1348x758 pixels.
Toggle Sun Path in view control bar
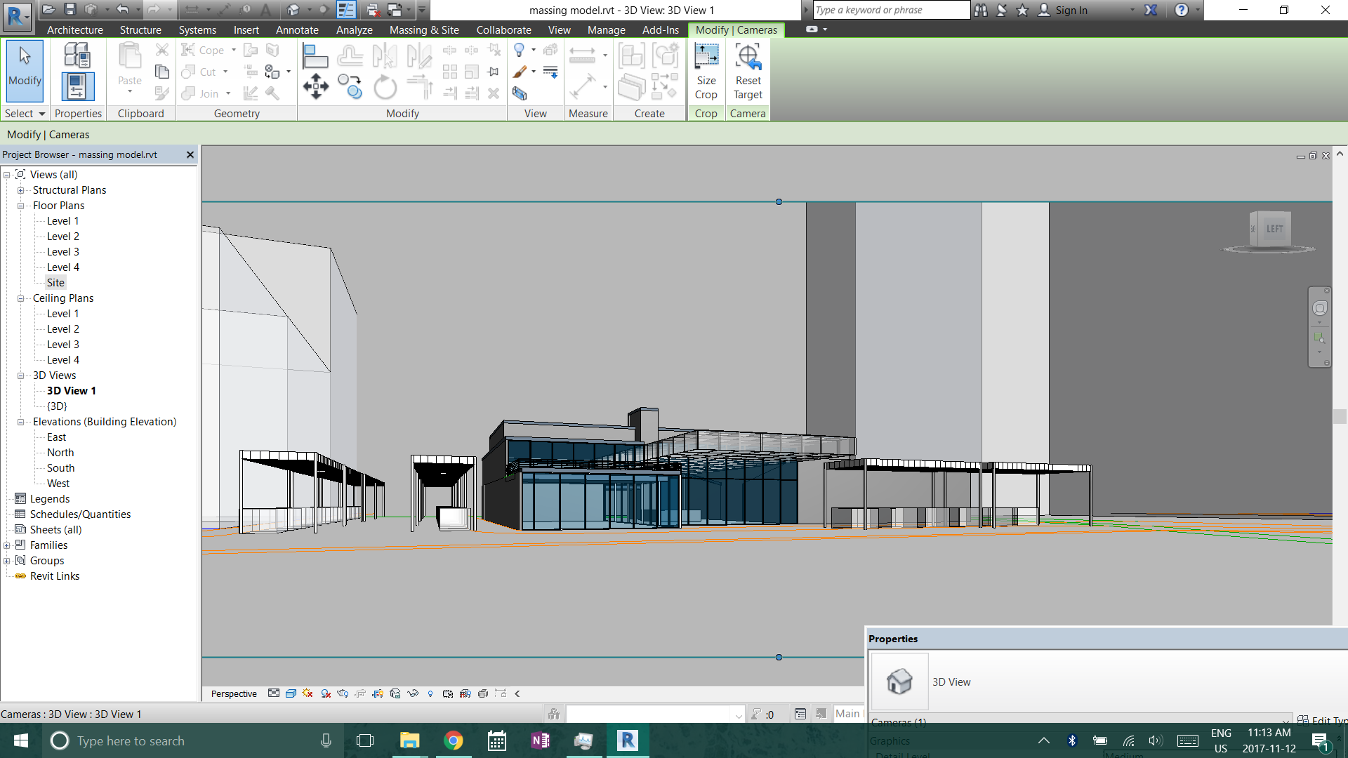308,693
